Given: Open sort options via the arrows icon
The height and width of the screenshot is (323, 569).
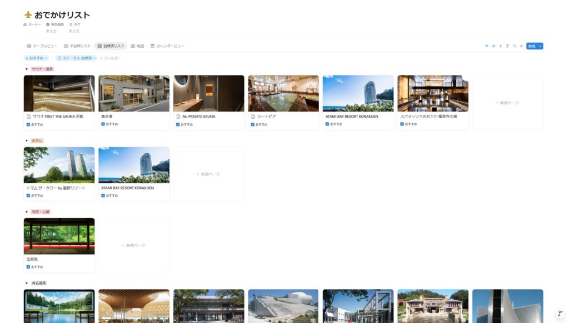Looking at the screenshot, I should pyautogui.click(x=493, y=46).
